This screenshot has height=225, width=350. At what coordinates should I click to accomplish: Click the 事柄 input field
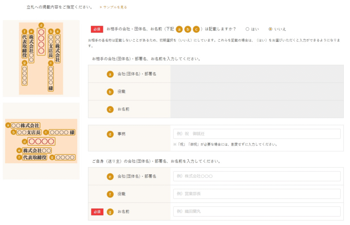point(257,134)
